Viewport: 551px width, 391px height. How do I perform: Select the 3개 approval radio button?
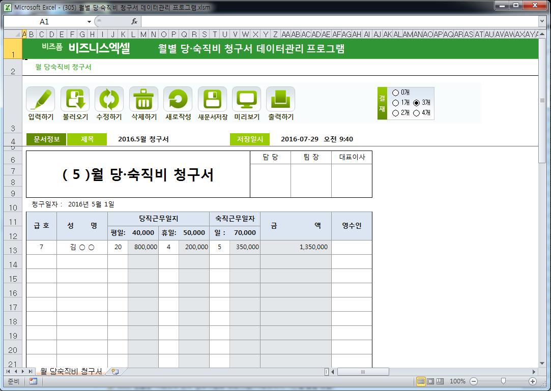(x=417, y=103)
